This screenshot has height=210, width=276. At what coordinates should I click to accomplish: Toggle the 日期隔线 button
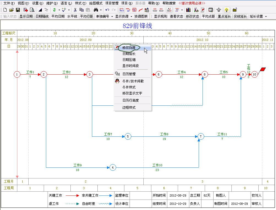click(42, 16)
